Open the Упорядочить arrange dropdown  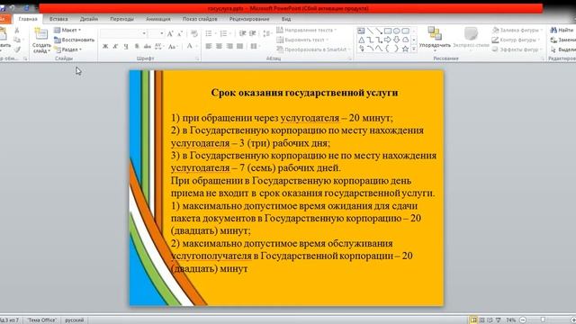[435, 38]
